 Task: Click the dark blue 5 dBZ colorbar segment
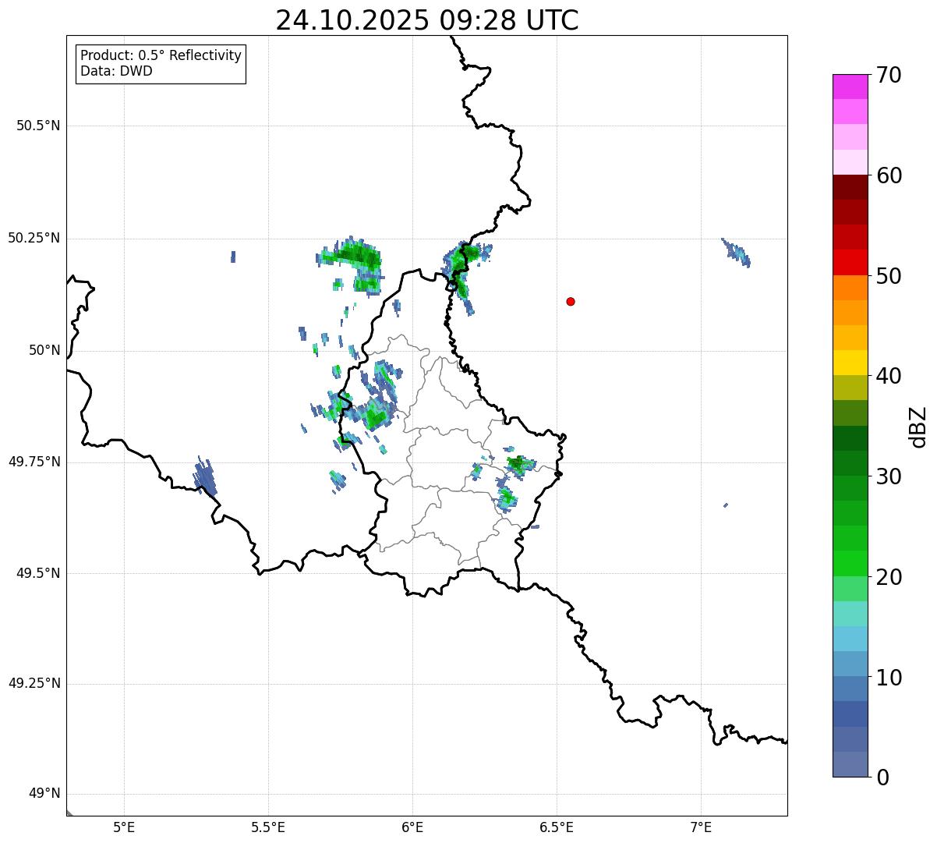click(x=850, y=714)
